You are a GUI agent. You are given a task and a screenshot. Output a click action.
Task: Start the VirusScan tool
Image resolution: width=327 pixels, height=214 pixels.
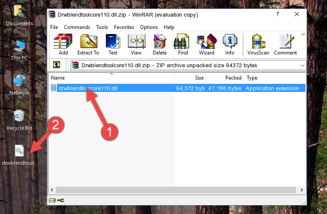pos(258,44)
